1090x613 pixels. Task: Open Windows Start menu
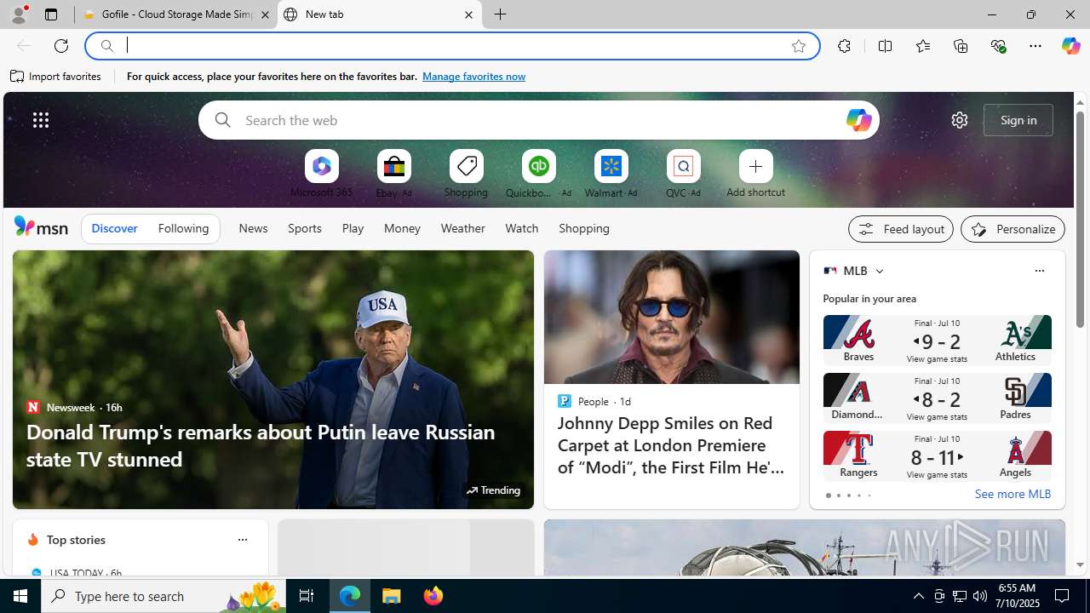tap(20, 596)
